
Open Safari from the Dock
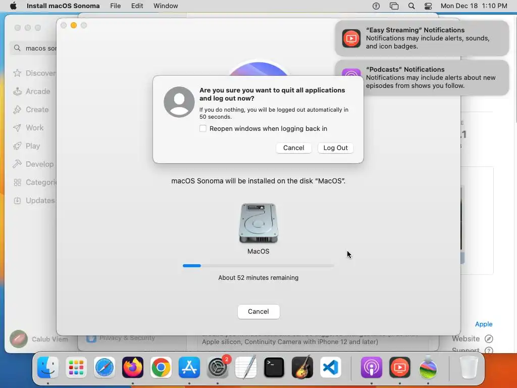[x=105, y=367]
